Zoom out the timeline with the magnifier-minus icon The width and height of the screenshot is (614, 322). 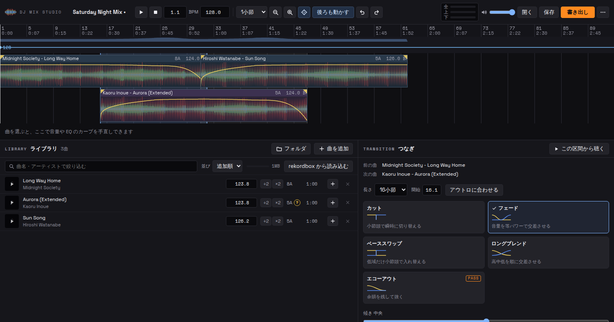(x=275, y=12)
